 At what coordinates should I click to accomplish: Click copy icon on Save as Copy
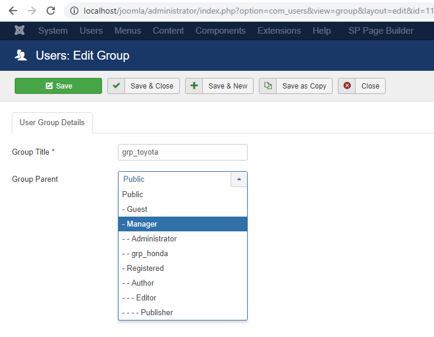click(268, 86)
